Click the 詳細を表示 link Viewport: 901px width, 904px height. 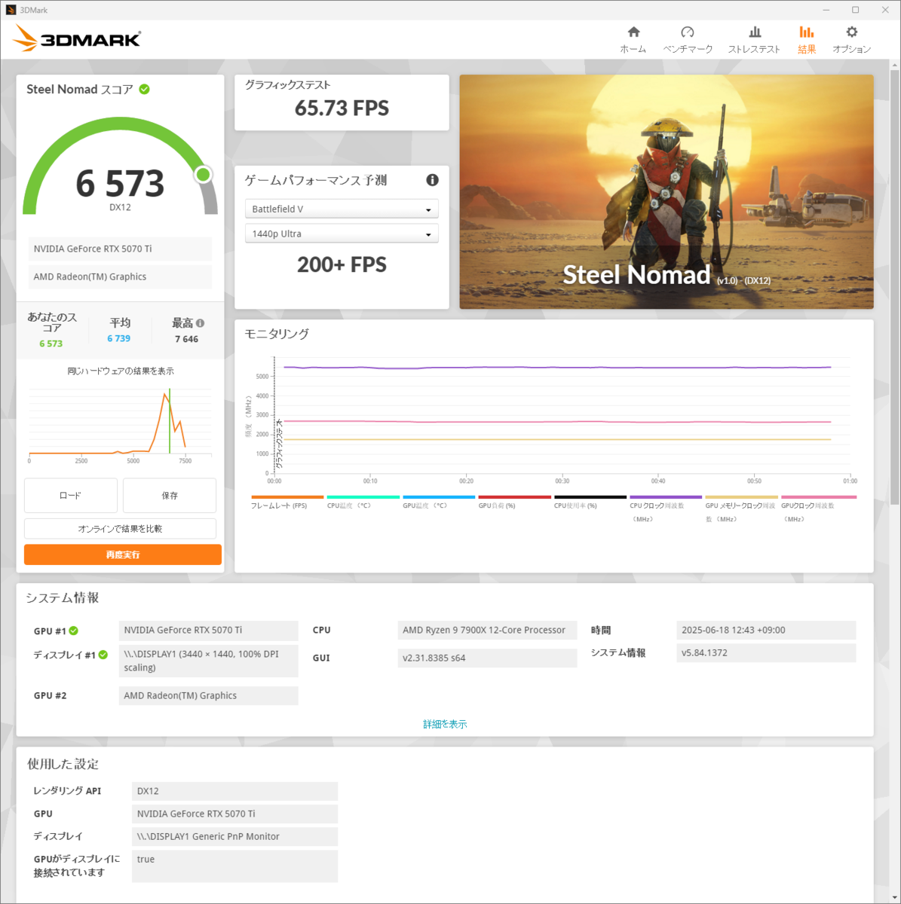(x=445, y=724)
